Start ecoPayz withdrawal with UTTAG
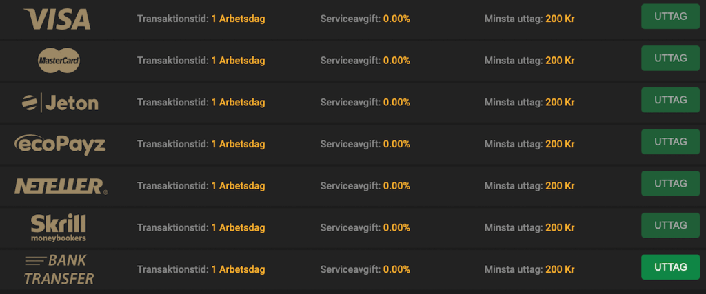706x294 pixels. [670, 142]
